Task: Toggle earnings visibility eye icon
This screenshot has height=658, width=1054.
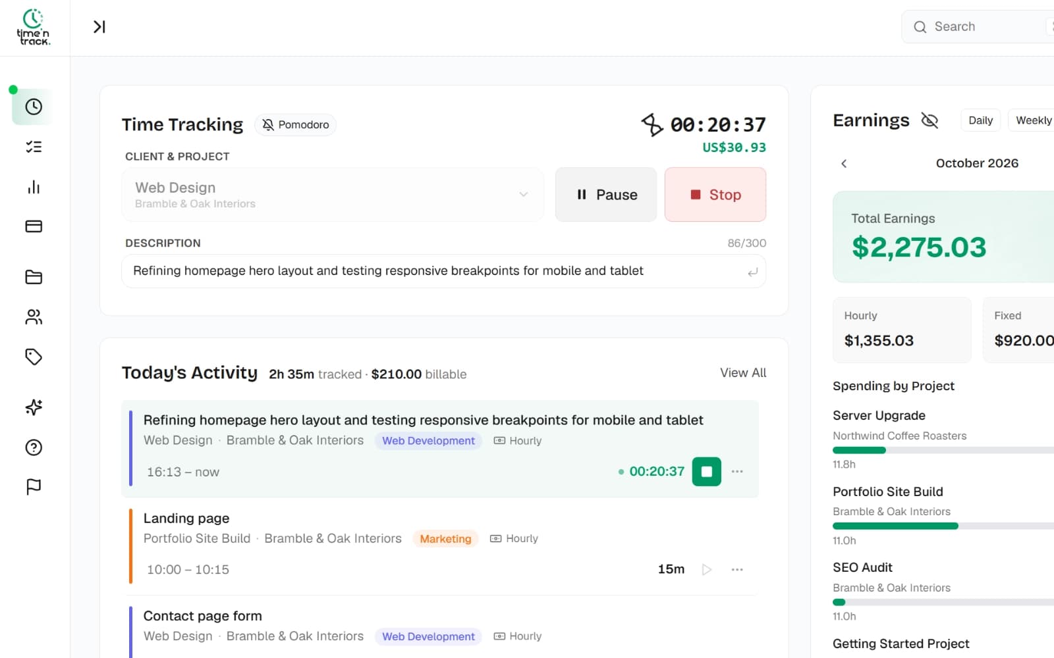Action: click(x=929, y=120)
